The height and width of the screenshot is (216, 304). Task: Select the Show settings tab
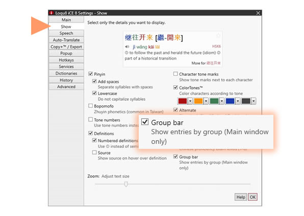pyautogui.click(x=66, y=26)
